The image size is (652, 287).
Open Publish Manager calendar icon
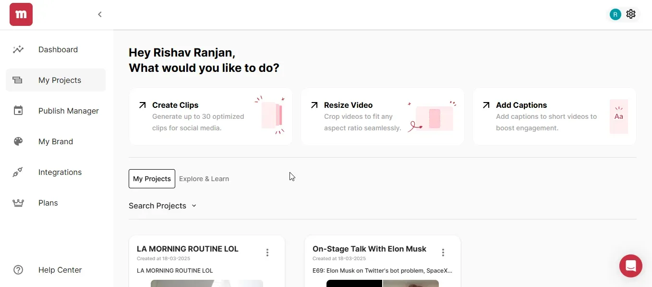pos(18,111)
